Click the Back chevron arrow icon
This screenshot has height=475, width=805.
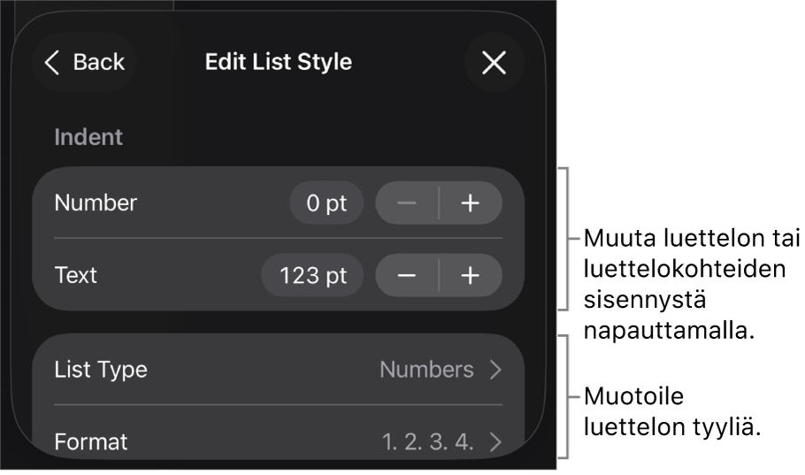(x=52, y=62)
